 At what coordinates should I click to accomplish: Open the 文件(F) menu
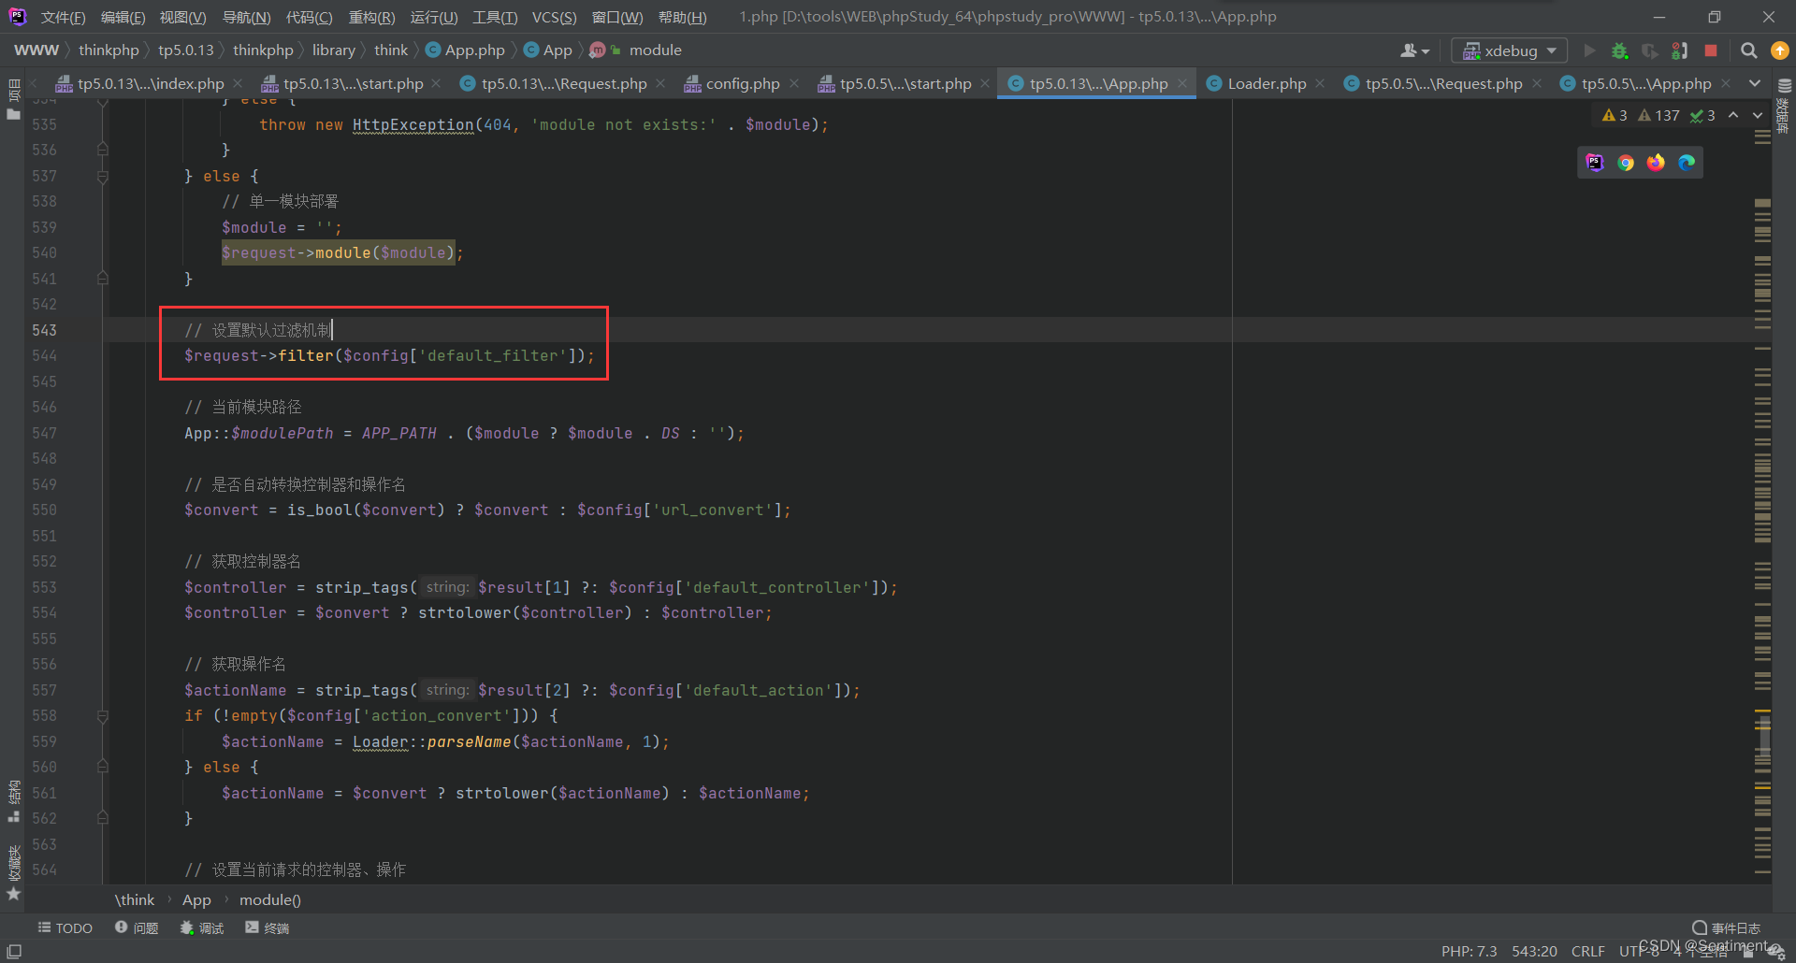coord(63,17)
